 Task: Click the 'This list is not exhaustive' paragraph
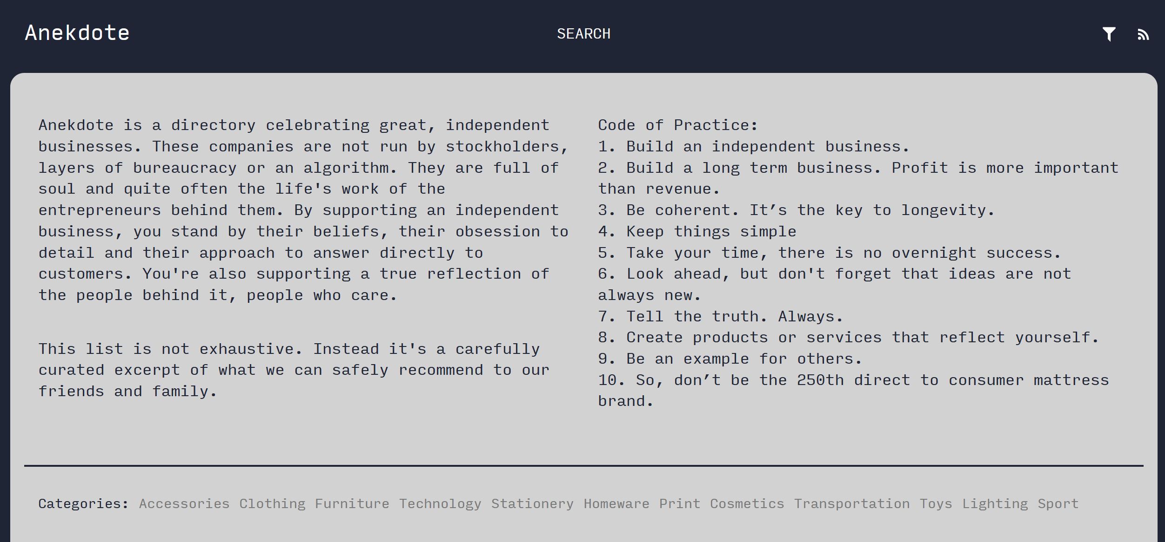pyautogui.click(x=294, y=370)
